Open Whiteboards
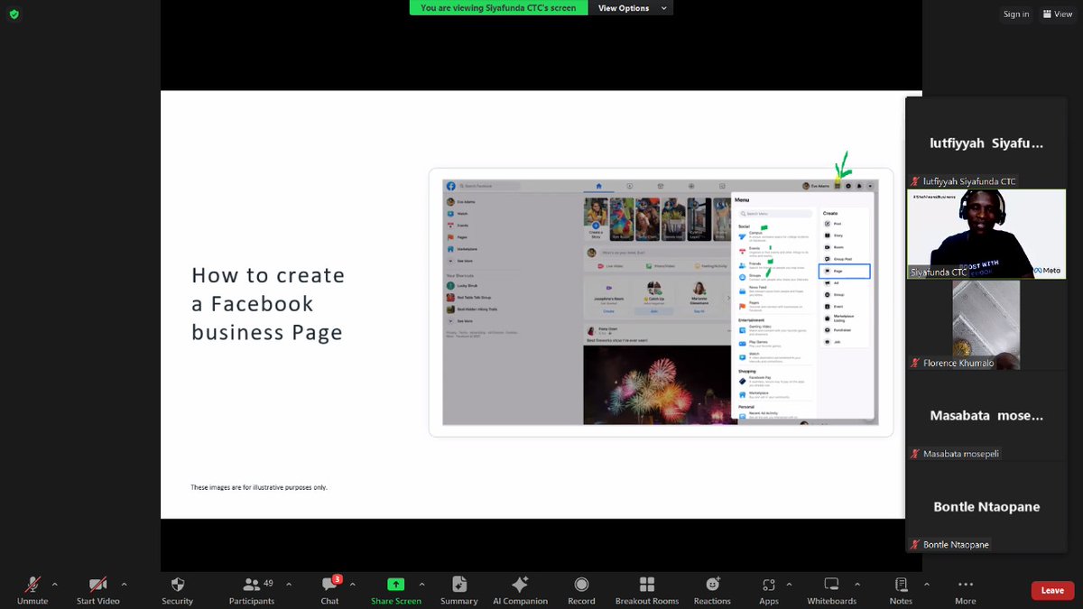Viewport: 1083px width, 609px height. click(832, 590)
